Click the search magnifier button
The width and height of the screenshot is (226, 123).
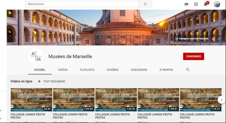[x=145, y=4]
